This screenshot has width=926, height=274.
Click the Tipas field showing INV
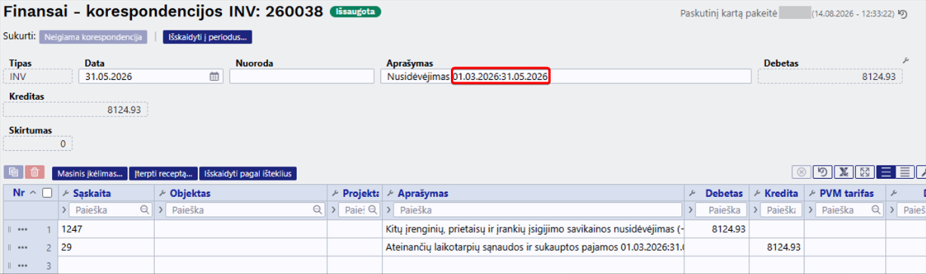(x=38, y=76)
